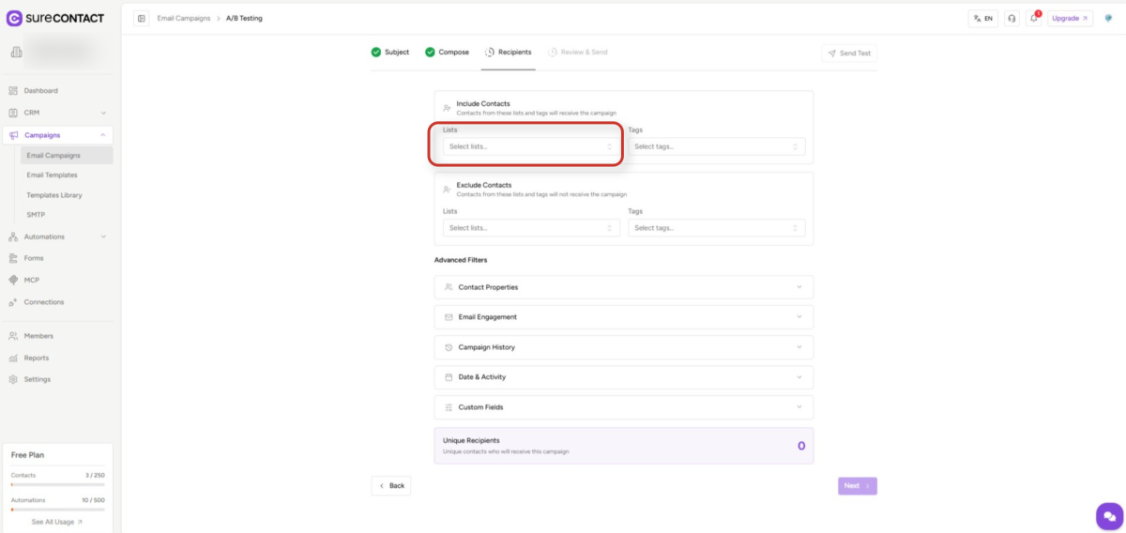Open the headset support icon

(x=1012, y=18)
